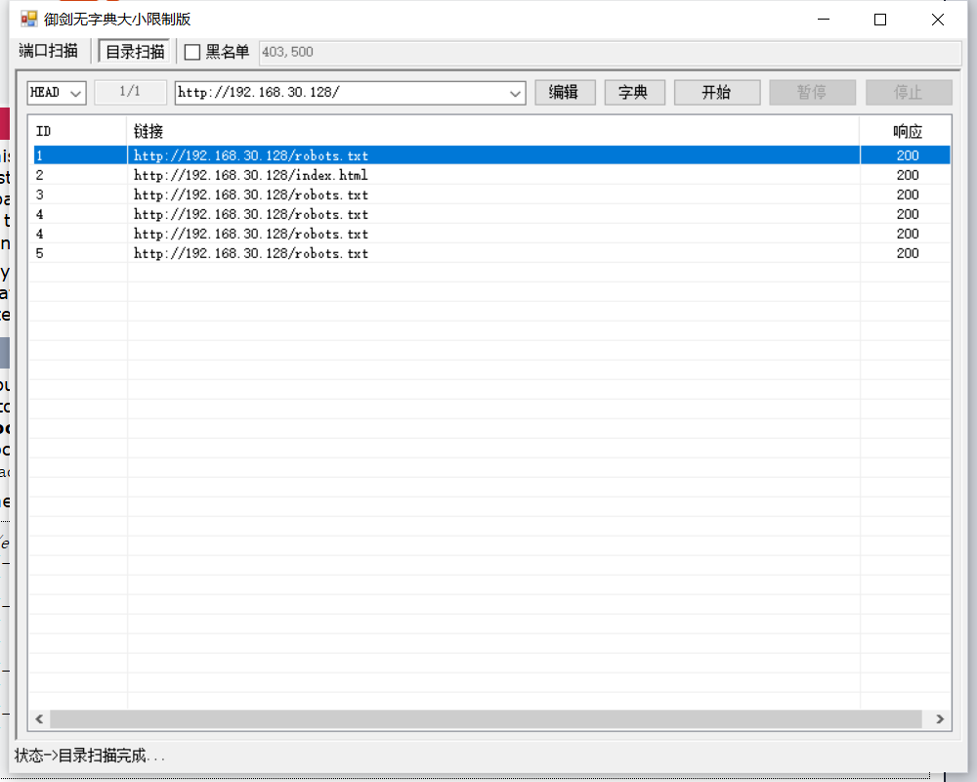This screenshot has width=977, height=782.
Task: Switch to the 目录扫描 tab
Action: pos(135,51)
